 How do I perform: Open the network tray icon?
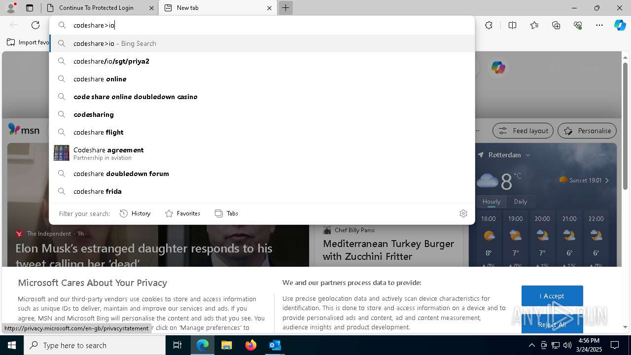(x=556, y=345)
